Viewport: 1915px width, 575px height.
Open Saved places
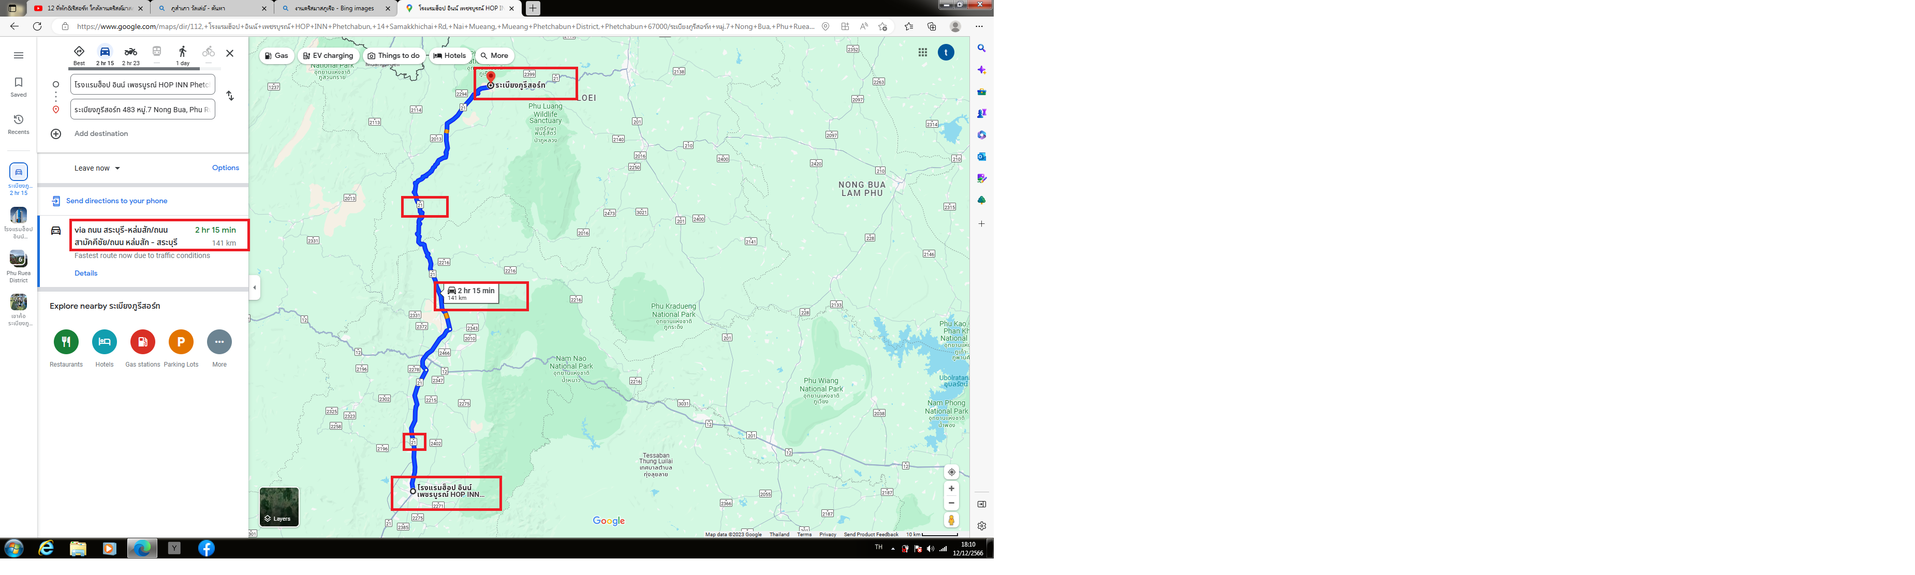pos(19,87)
